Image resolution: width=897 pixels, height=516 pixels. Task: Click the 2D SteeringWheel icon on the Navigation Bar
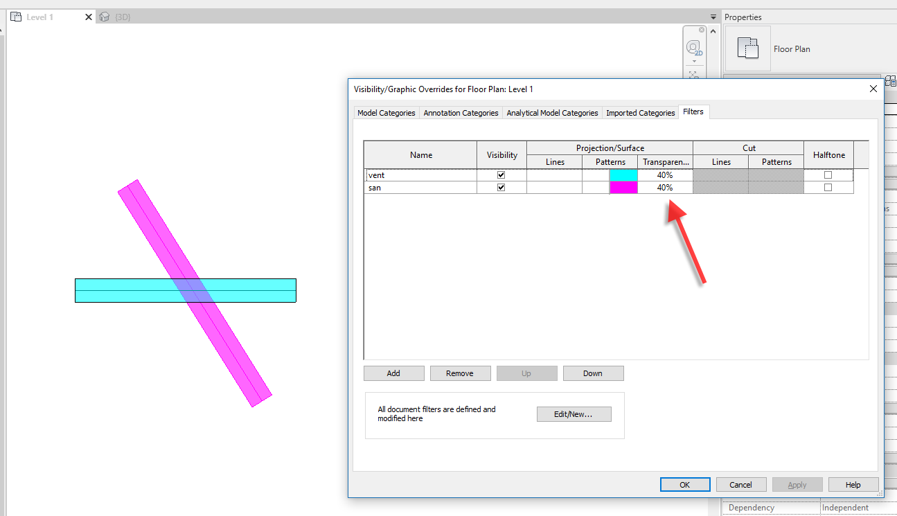click(x=693, y=46)
